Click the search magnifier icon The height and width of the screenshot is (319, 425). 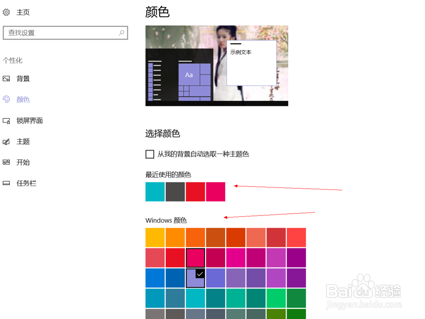click(122, 33)
